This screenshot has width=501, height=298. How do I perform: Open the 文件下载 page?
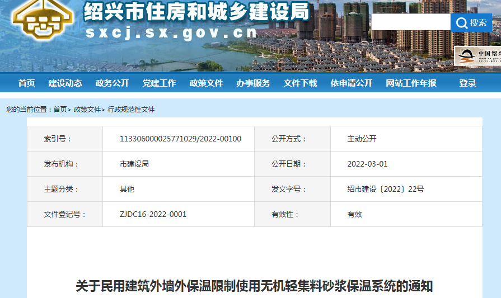coord(300,83)
